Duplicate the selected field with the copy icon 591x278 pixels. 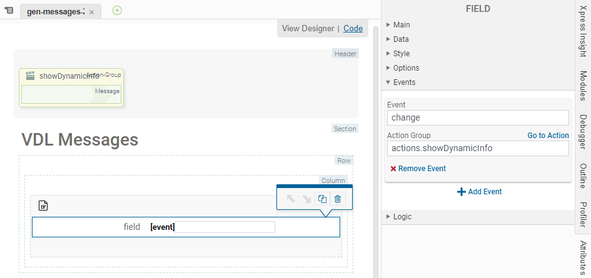(322, 199)
